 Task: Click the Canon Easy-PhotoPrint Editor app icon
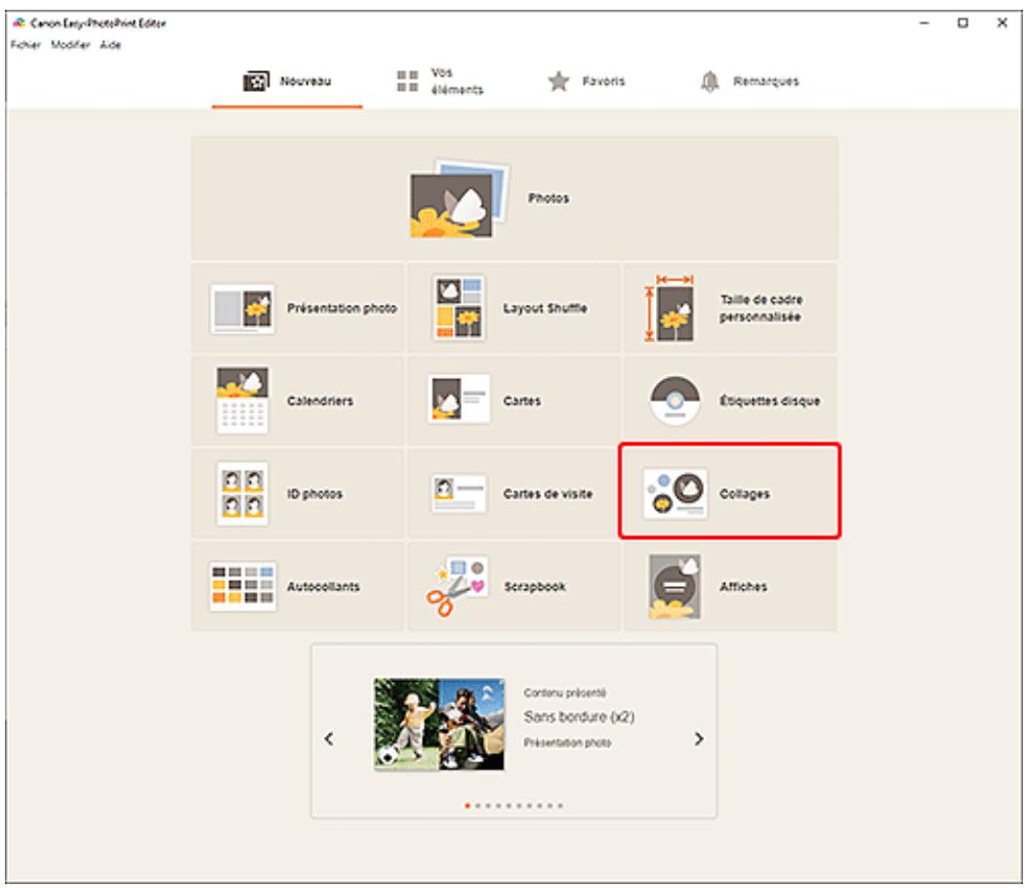pyautogui.click(x=19, y=22)
